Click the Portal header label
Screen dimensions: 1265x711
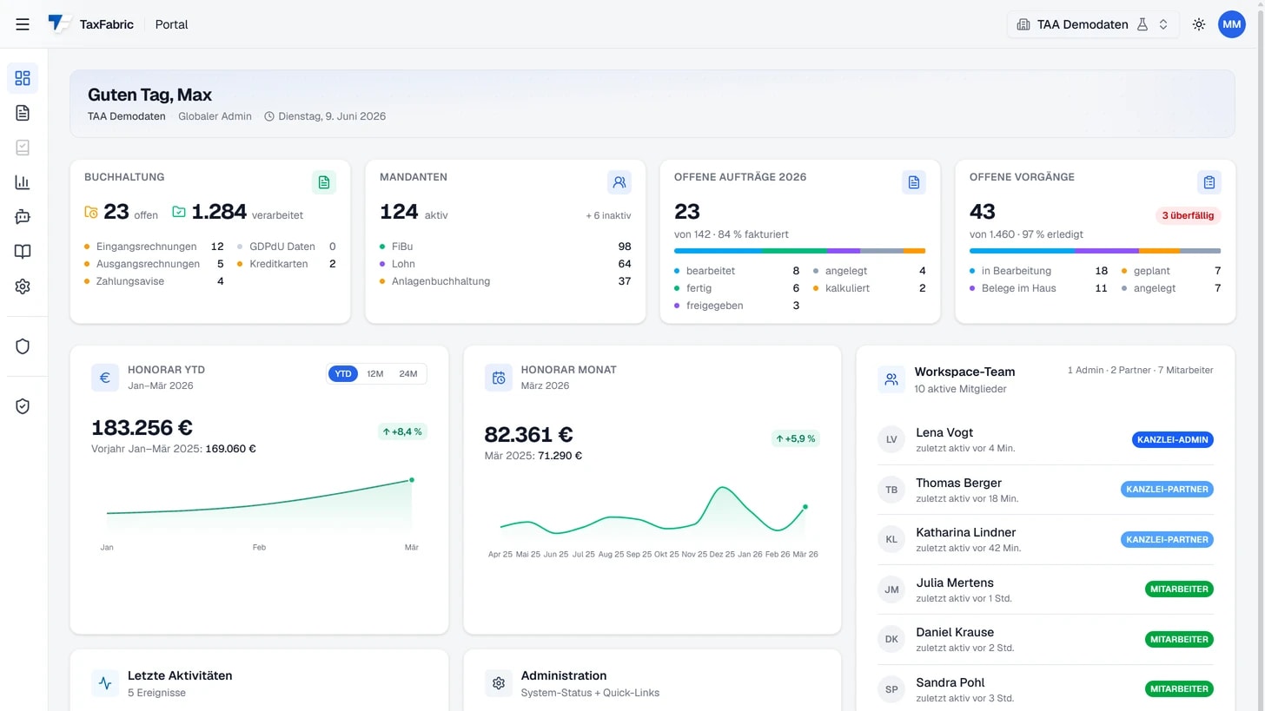tap(171, 24)
